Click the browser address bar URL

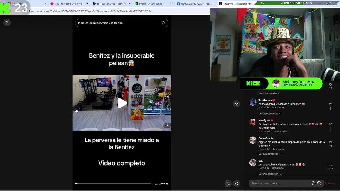90,11
